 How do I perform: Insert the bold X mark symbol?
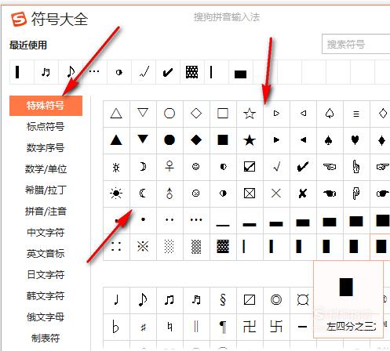pos(303,194)
